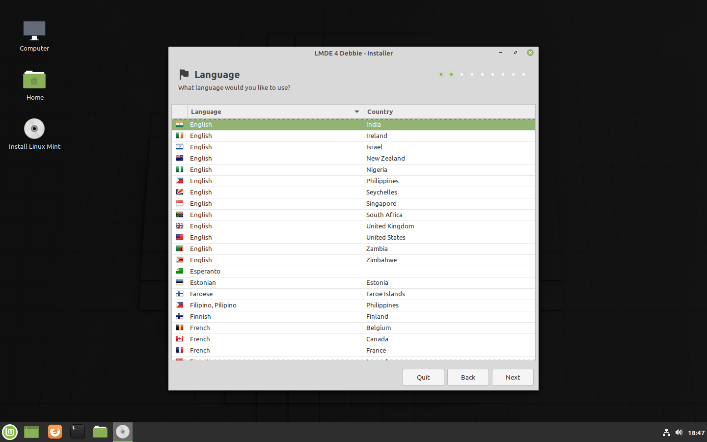Click the Quit button

tap(423, 377)
